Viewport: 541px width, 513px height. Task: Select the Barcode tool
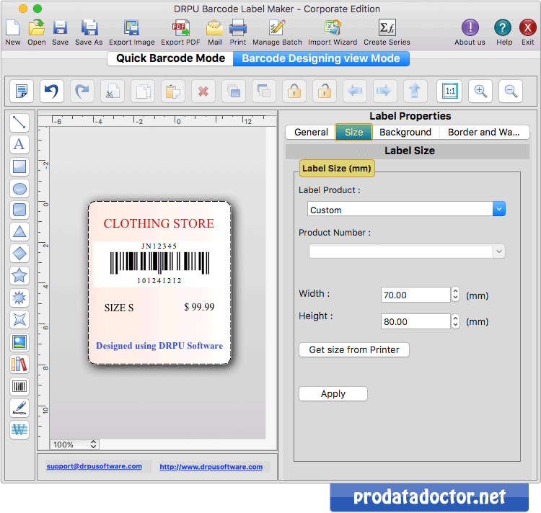(19, 387)
